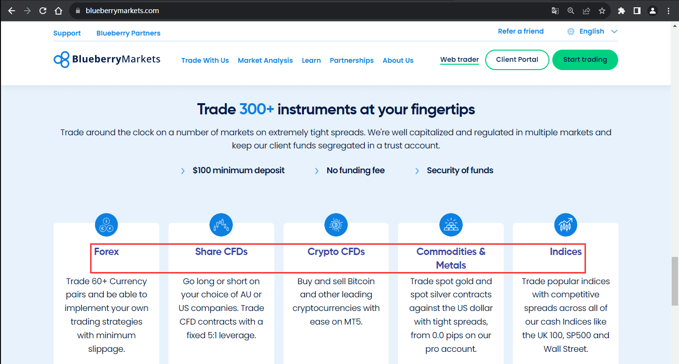Toggle the browser side panel icon
The width and height of the screenshot is (679, 364).
637,11
